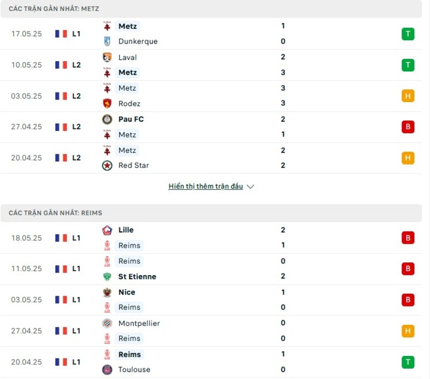430x379 pixels.
Task: Click draw badge of Montpellier vs Reims
Action: 407,331
